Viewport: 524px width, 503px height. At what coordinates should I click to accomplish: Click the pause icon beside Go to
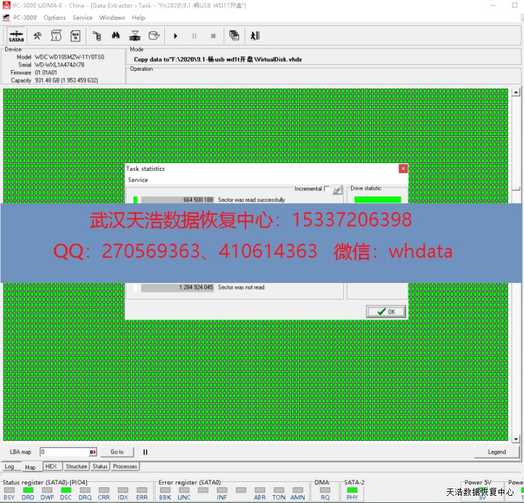[145, 452]
